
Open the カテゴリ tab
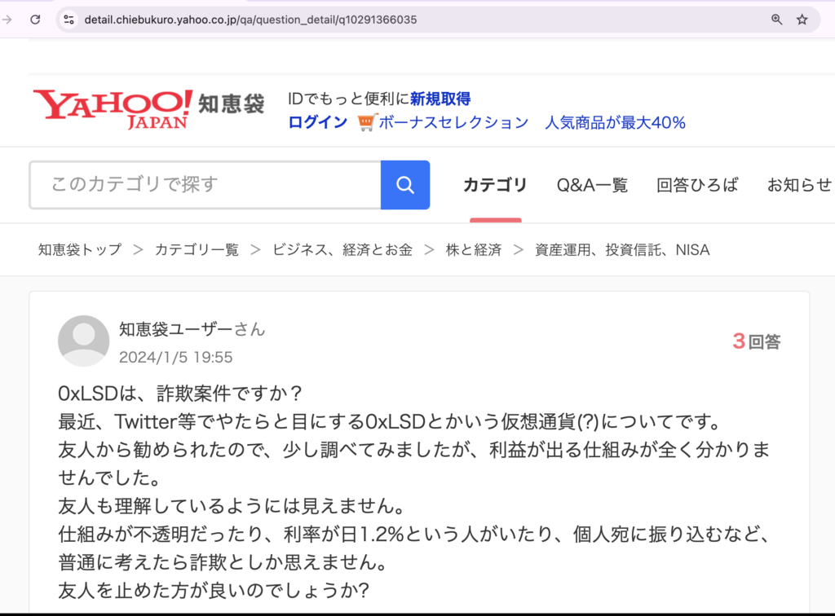495,185
